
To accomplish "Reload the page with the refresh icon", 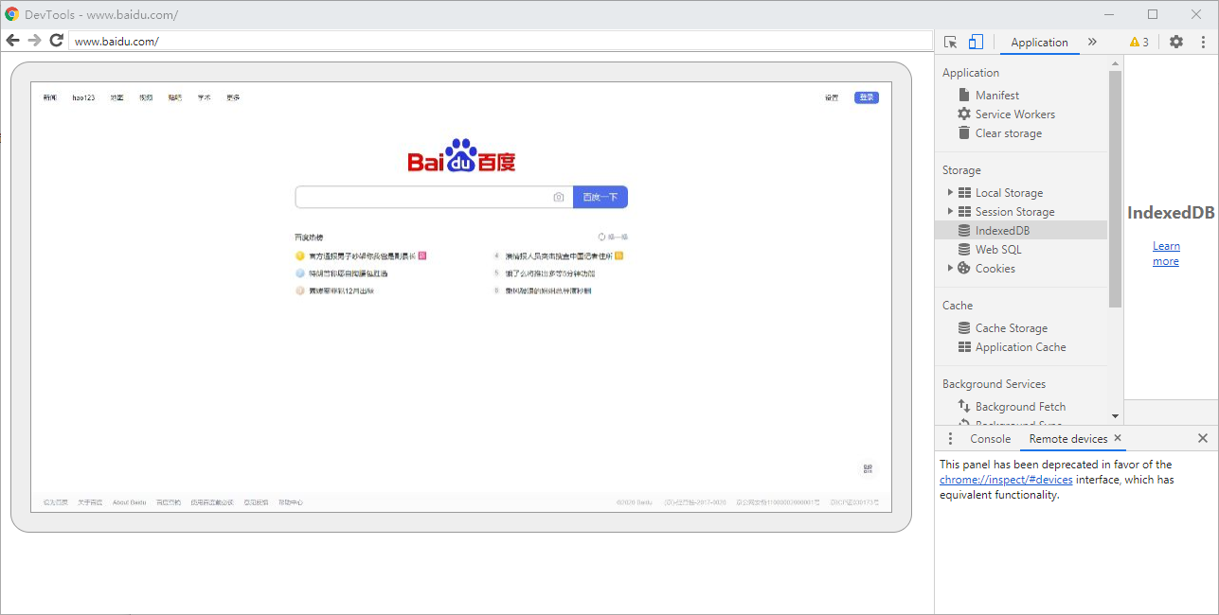I will pyautogui.click(x=56, y=41).
